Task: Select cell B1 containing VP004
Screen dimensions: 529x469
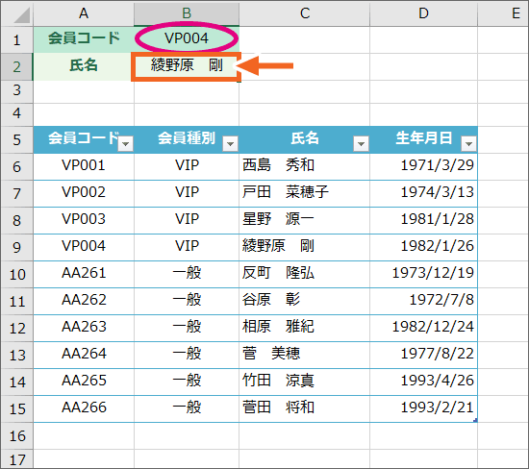Action: pyautogui.click(x=187, y=38)
